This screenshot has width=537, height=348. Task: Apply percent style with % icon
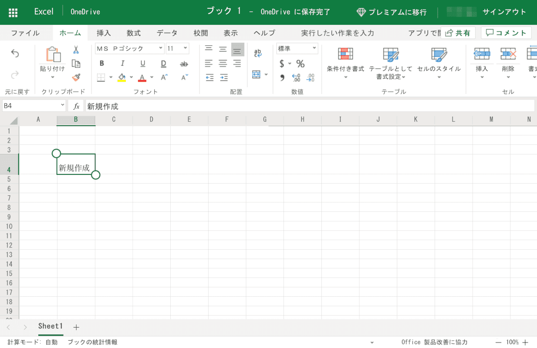[301, 64]
